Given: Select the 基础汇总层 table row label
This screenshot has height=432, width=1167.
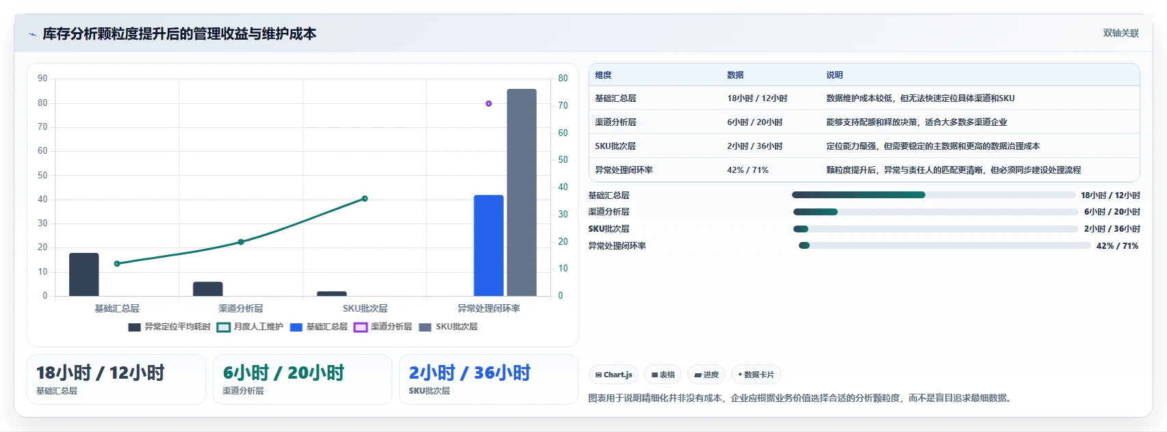Looking at the screenshot, I should (615, 98).
